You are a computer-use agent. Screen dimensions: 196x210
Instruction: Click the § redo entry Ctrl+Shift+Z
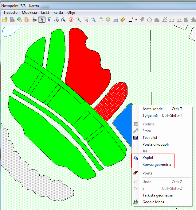(162, 189)
